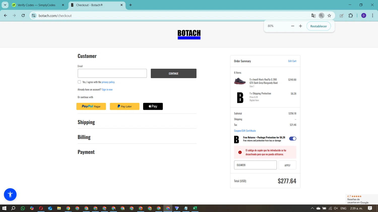
Task: Open Microsoft Copilot from the taskbar
Action: click(32, 208)
